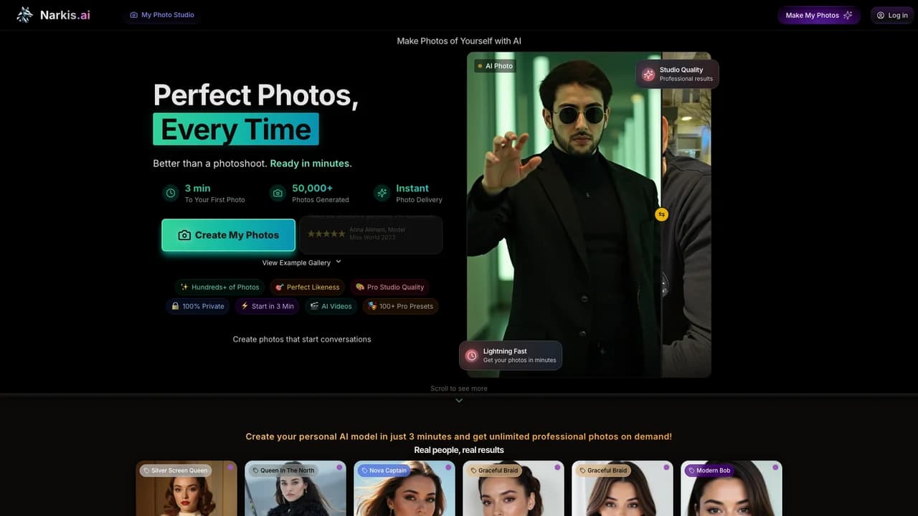Expand View Example Gallery
918x516 pixels.
302,263
